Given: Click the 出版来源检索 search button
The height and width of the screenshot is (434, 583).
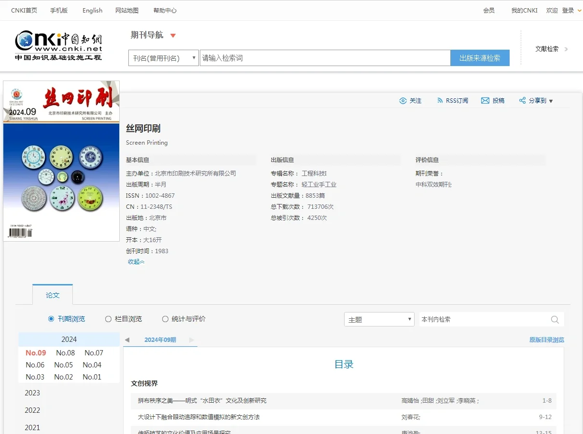Looking at the screenshot, I should [x=480, y=57].
